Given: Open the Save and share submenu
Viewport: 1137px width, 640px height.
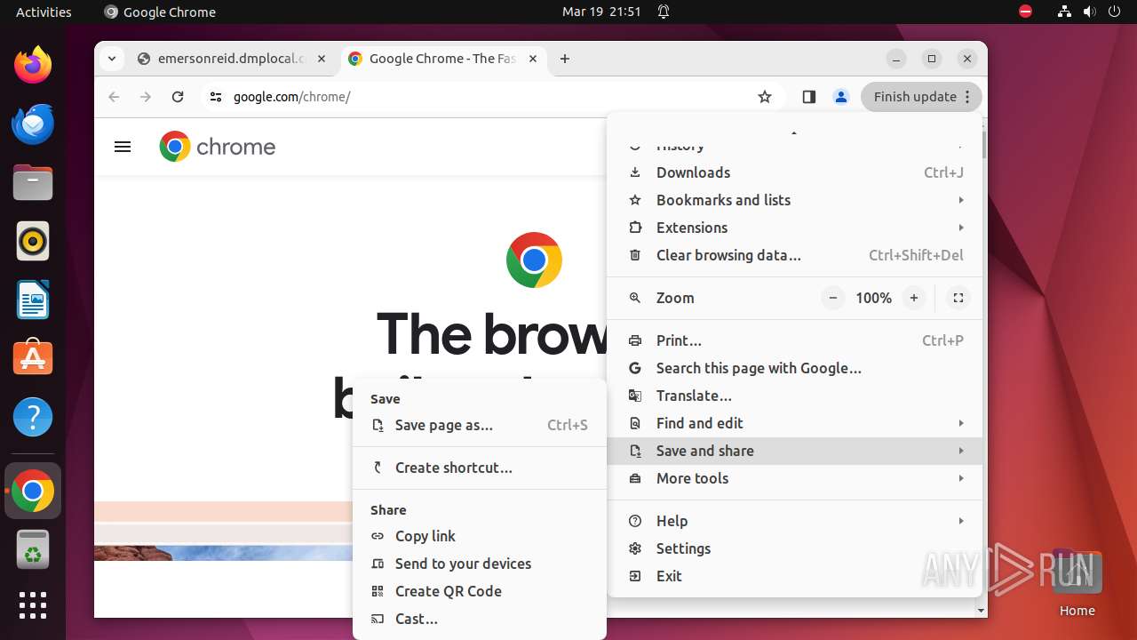Looking at the screenshot, I should click(x=795, y=451).
